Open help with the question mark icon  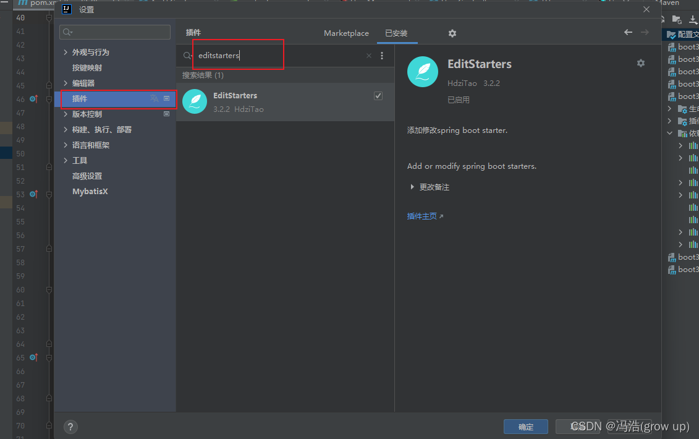pos(70,427)
